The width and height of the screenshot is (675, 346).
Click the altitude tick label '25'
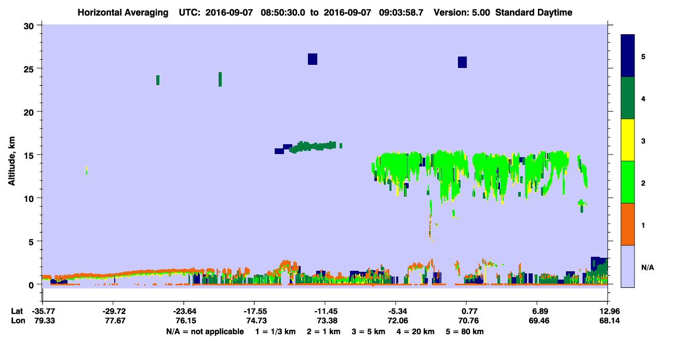point(29,68)
